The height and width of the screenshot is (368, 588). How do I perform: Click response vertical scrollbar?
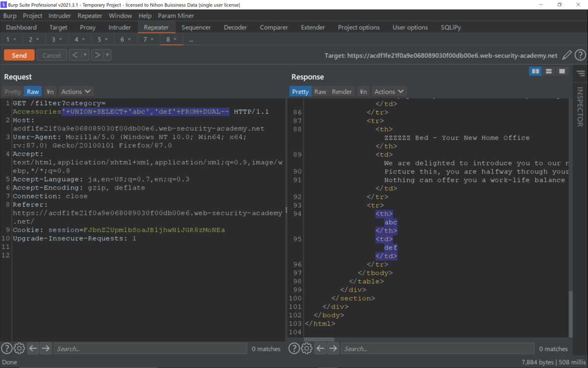pyautogui.click(x=570, y=315)
